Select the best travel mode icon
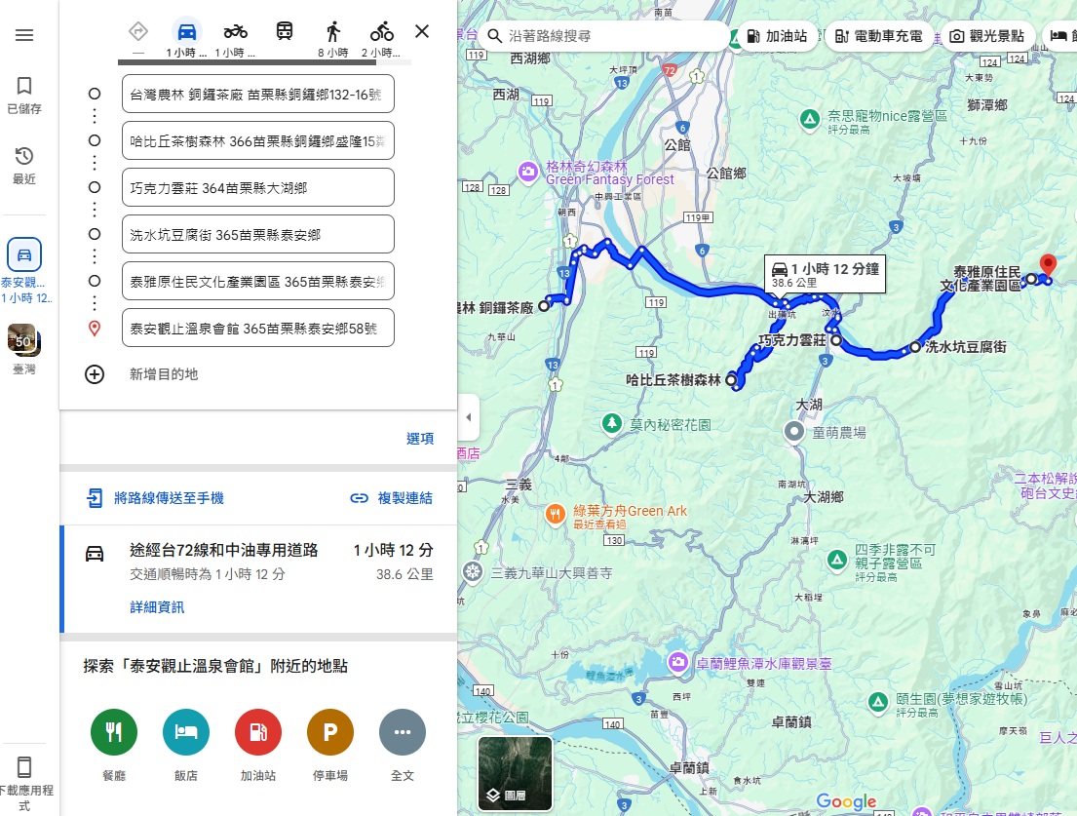Viewport: 1077px width, 816px height. pos(138,31)
